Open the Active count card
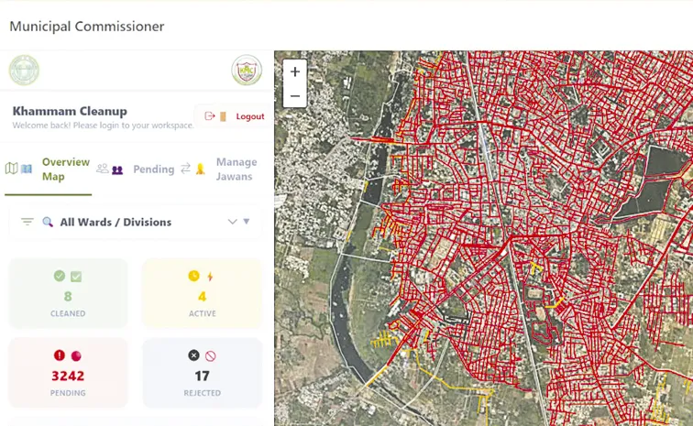 pos(202,293)
